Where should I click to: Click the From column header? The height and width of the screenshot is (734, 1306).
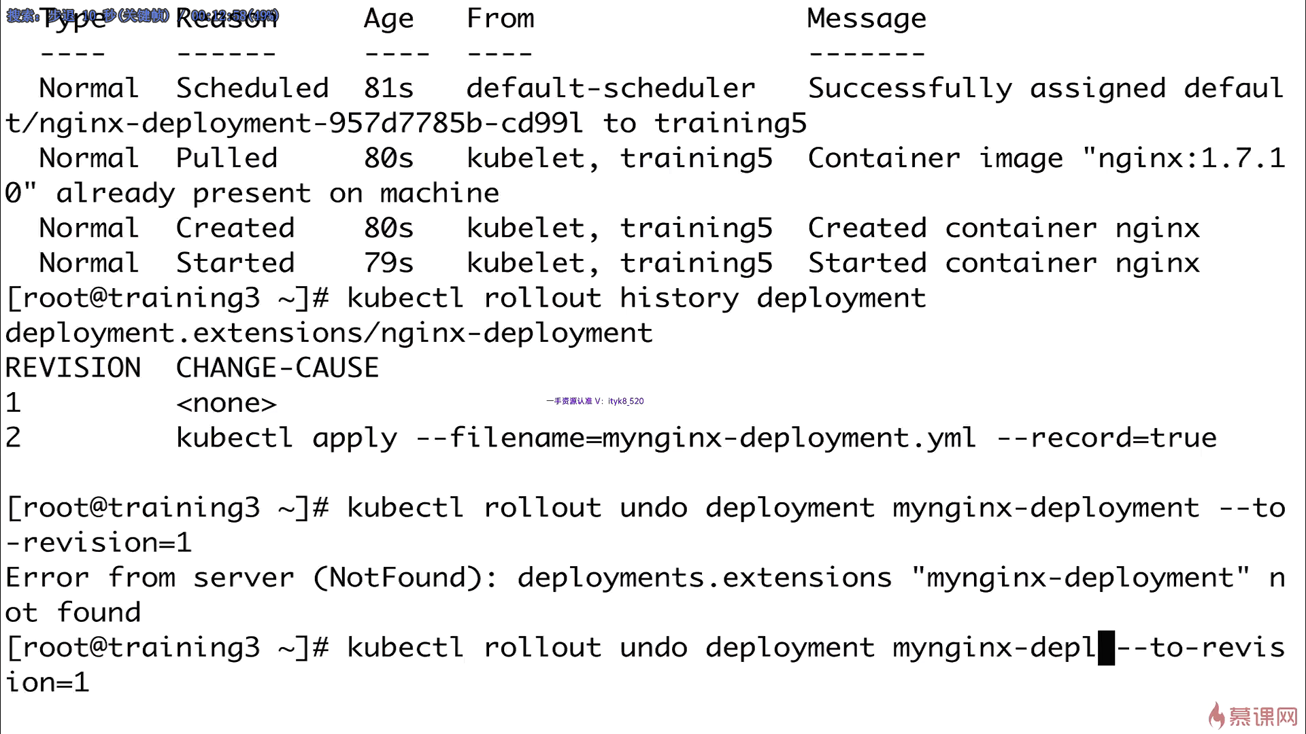500,18
